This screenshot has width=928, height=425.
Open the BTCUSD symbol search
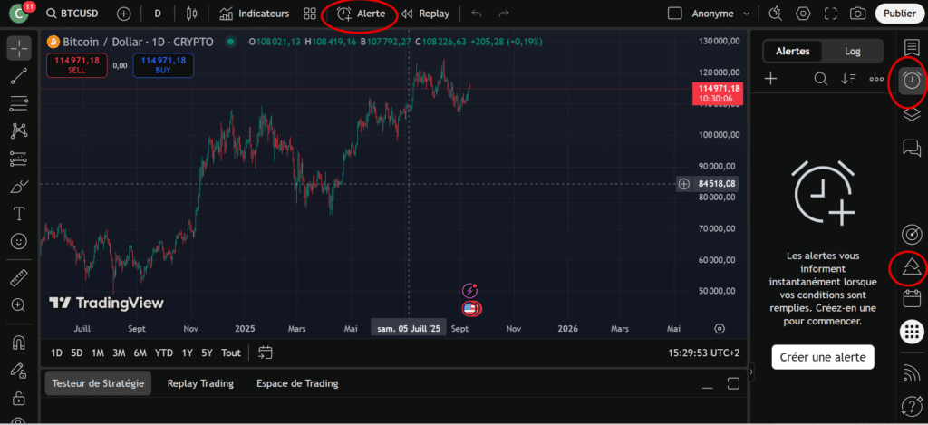[72, 14]
